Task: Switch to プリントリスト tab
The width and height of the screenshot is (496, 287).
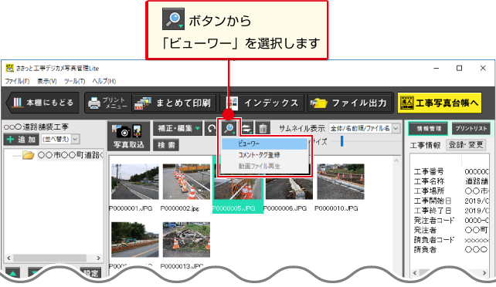Action: click(471, 129)
